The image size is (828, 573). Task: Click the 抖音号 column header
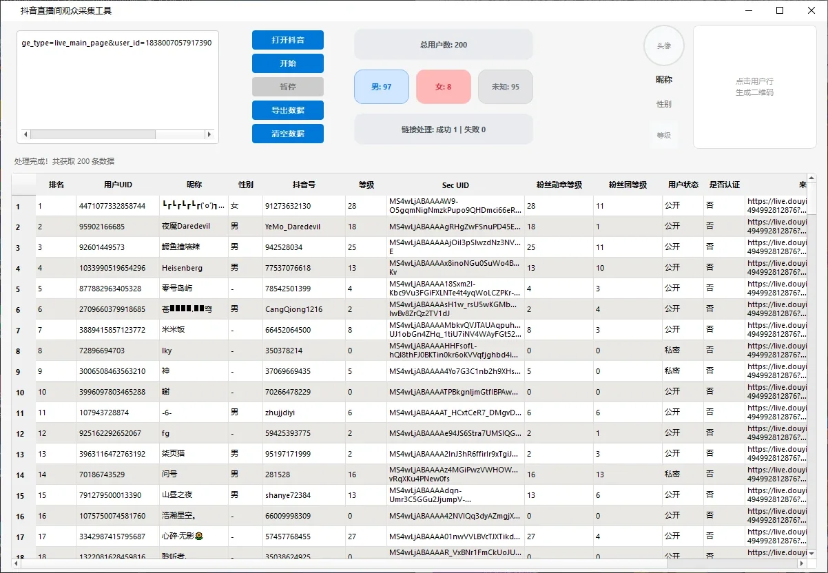coord(304,185)
